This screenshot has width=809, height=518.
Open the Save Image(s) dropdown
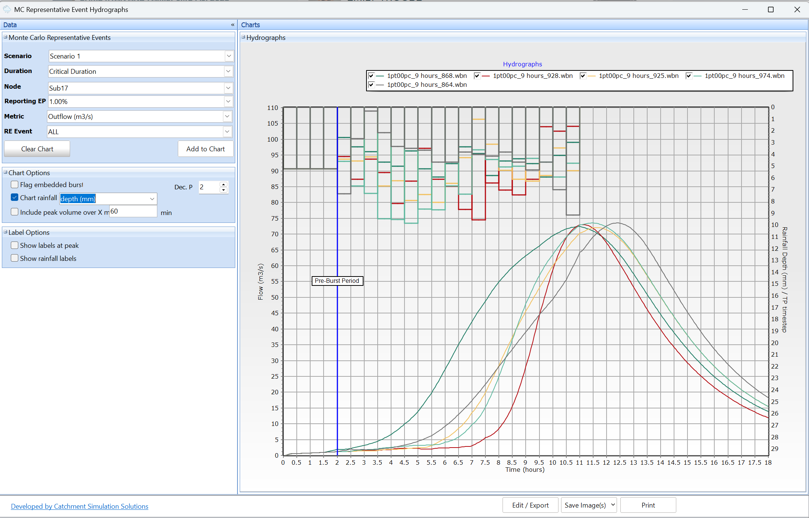coord(613,505)
